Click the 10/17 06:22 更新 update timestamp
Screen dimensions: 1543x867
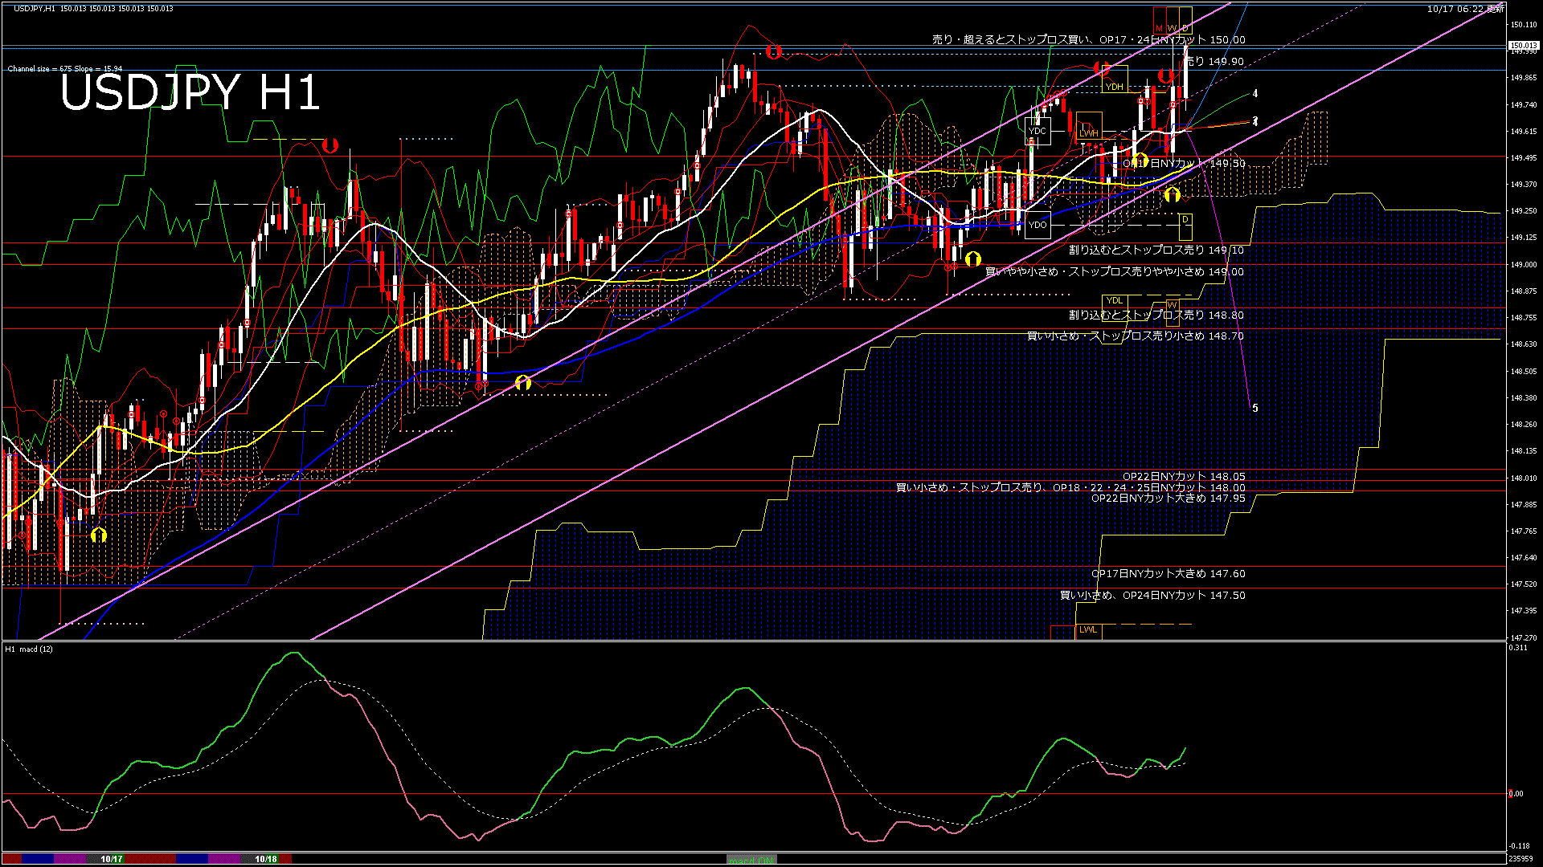point(1465,9)
